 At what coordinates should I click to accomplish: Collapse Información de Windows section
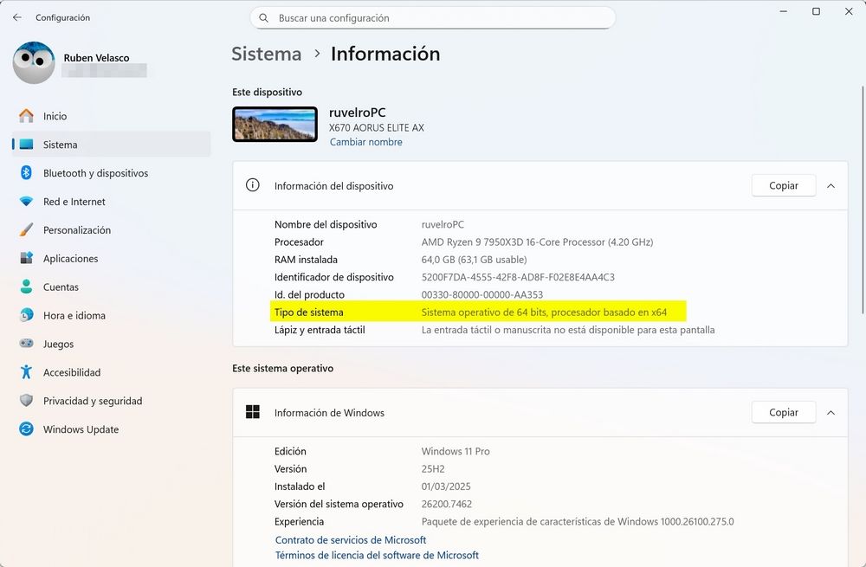coord(830,413)
